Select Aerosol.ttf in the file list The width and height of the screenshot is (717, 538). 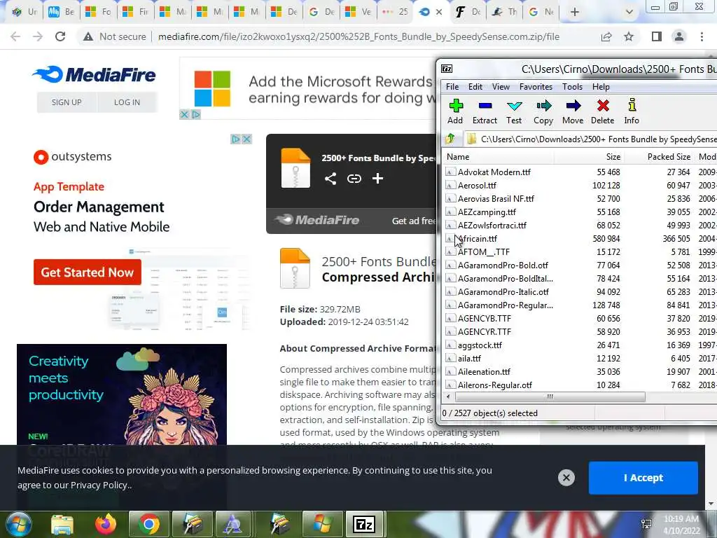point(477,185)
